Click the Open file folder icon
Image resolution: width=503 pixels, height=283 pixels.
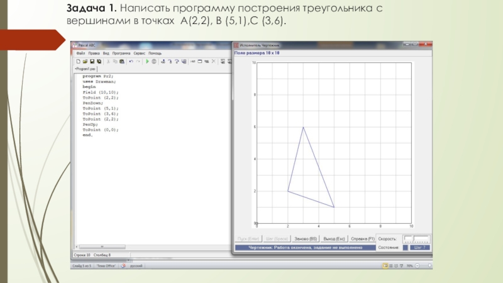85,61
